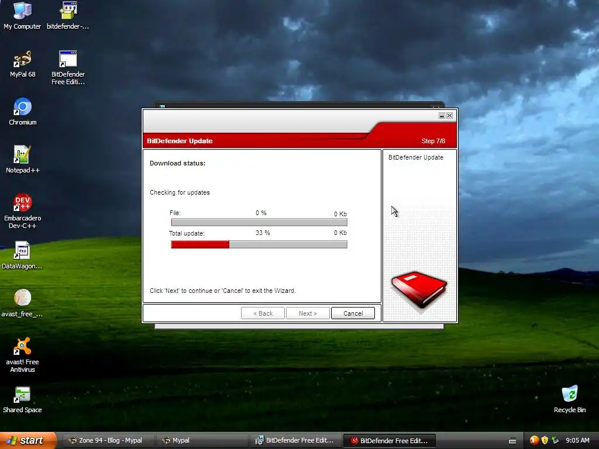Click the 'Checking for updates' status text
Viewport: 599px width, 449px height.
point(180,192)
